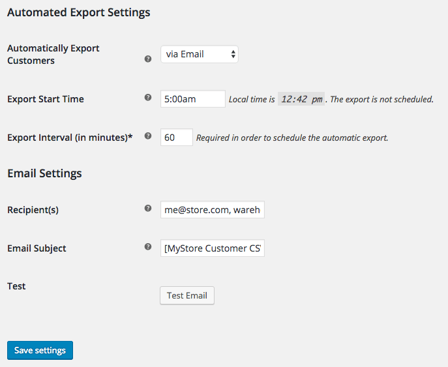Click help icon beside Automatically Export Customers
Viewport: 448px width, 367px height.
[x=148, y=59]
